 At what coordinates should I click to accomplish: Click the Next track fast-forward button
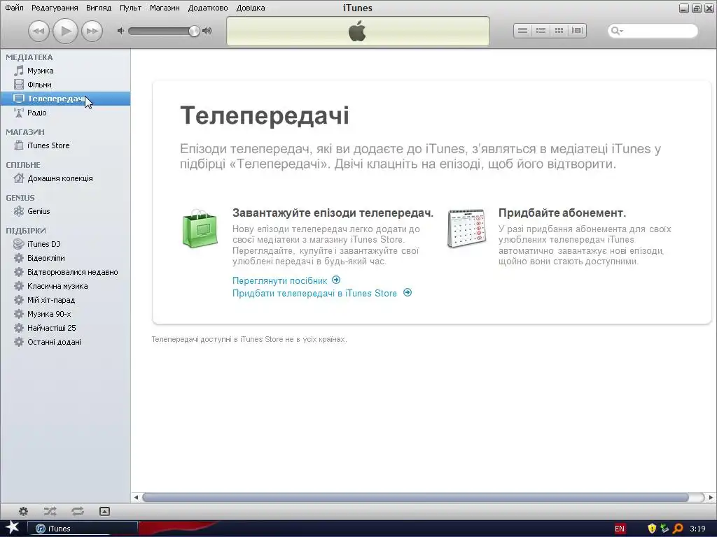click(x=92, y=31)
